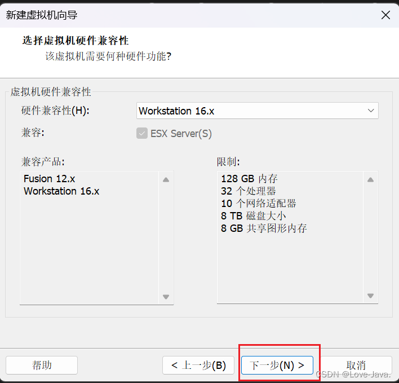Click the 硬件兼容性(H) field label

point(55,111)
